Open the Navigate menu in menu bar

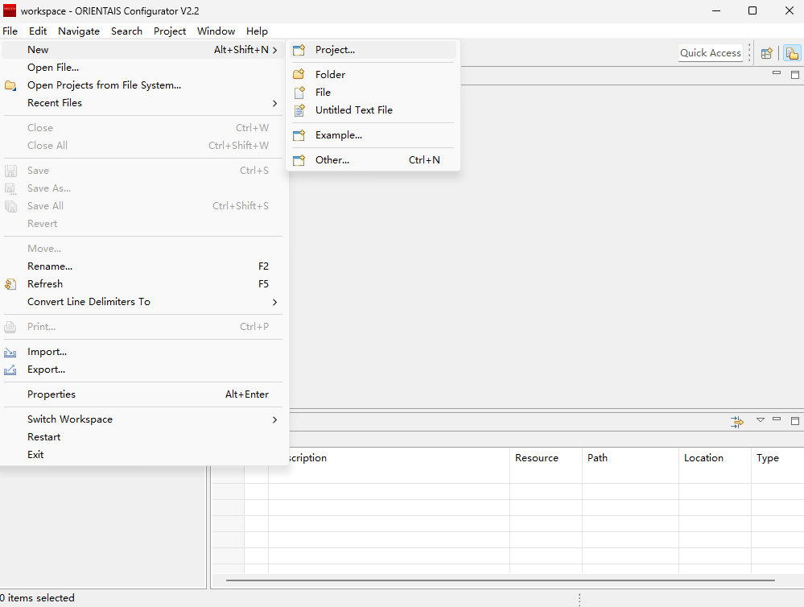[79, 31]
